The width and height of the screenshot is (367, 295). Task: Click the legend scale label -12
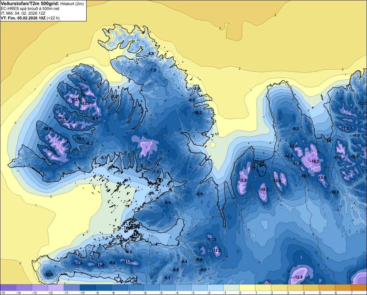coord(50,293)
